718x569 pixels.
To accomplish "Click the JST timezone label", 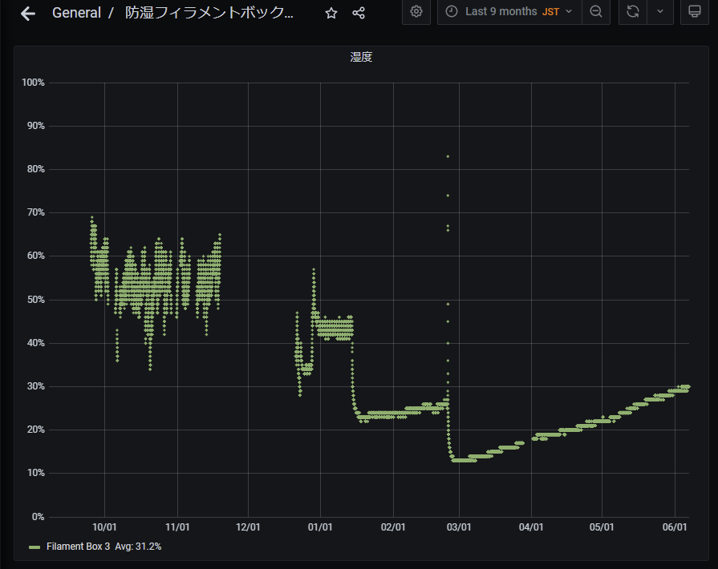I will tap(550, 11).
